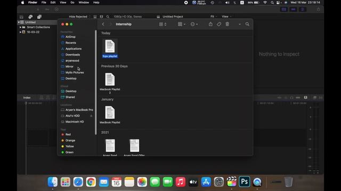This screenshot has height=191, width=341.
Task: Open the Final Cut timeline Index
Action: (27, 98)
